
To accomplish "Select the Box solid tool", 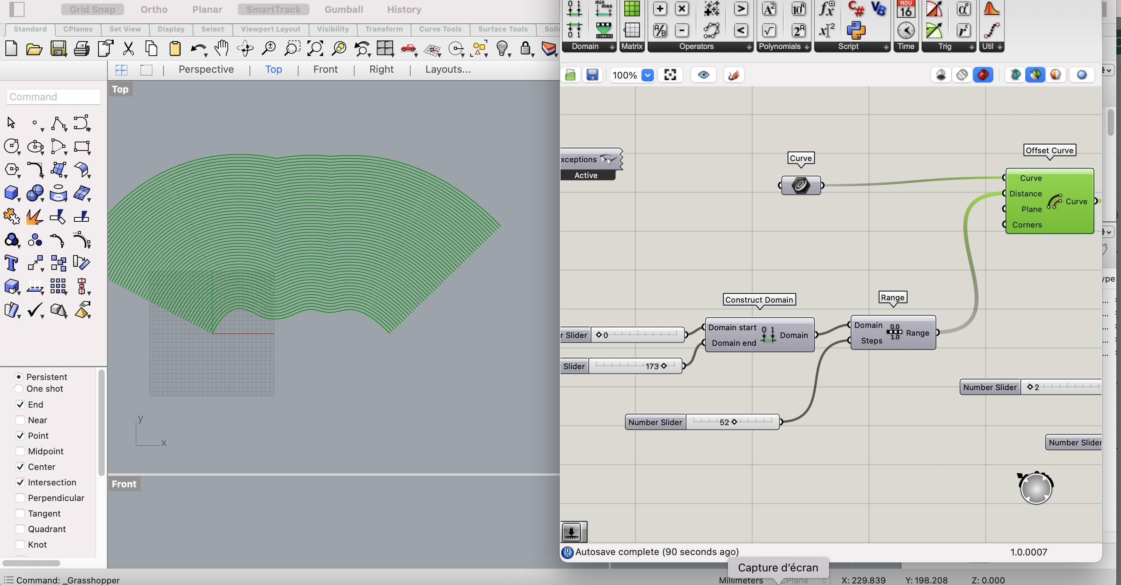I will coord(11,193).
